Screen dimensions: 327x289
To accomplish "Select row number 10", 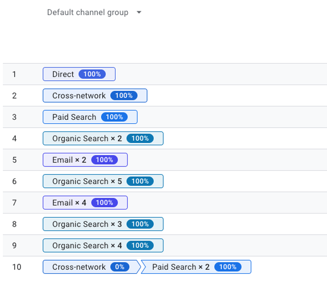I will pos(17,267).
